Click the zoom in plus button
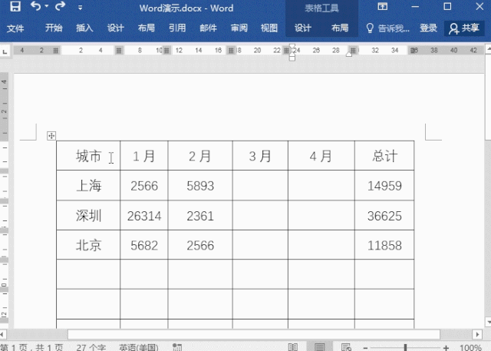This screenshot has height=351, width=491. (446, 348)
